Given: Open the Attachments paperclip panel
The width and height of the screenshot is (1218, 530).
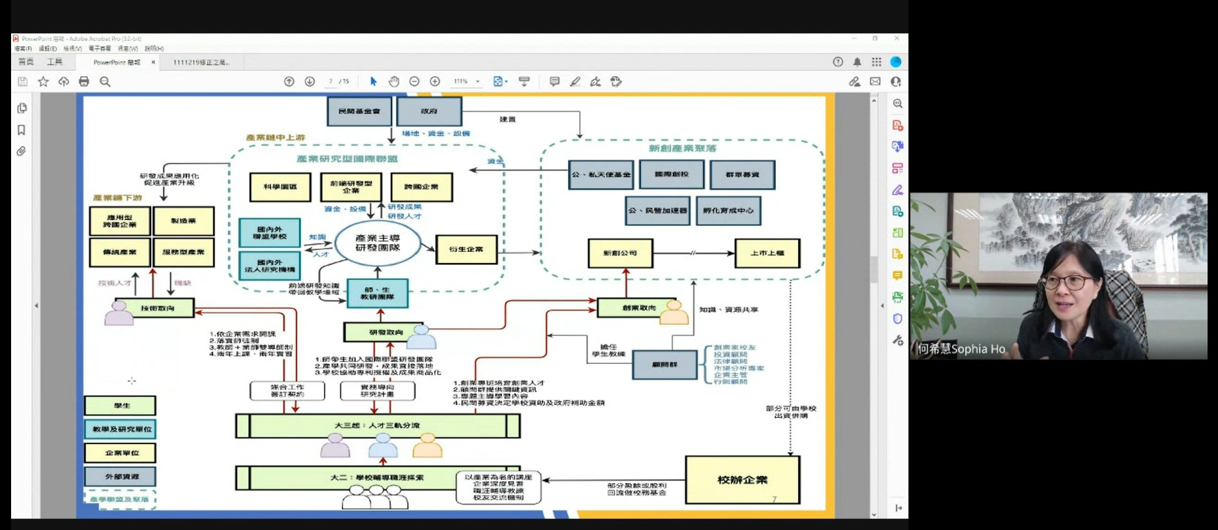Looking at the screenshot, I should 22,152.
